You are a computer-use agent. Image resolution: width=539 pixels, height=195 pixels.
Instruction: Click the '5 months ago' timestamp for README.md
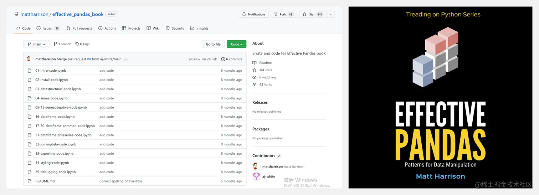click(231, 181)
